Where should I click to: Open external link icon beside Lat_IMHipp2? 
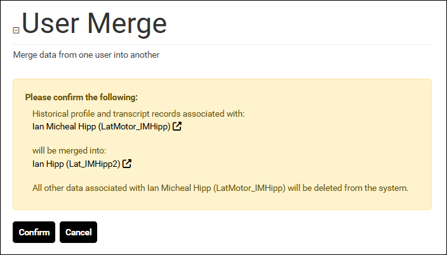127,164
